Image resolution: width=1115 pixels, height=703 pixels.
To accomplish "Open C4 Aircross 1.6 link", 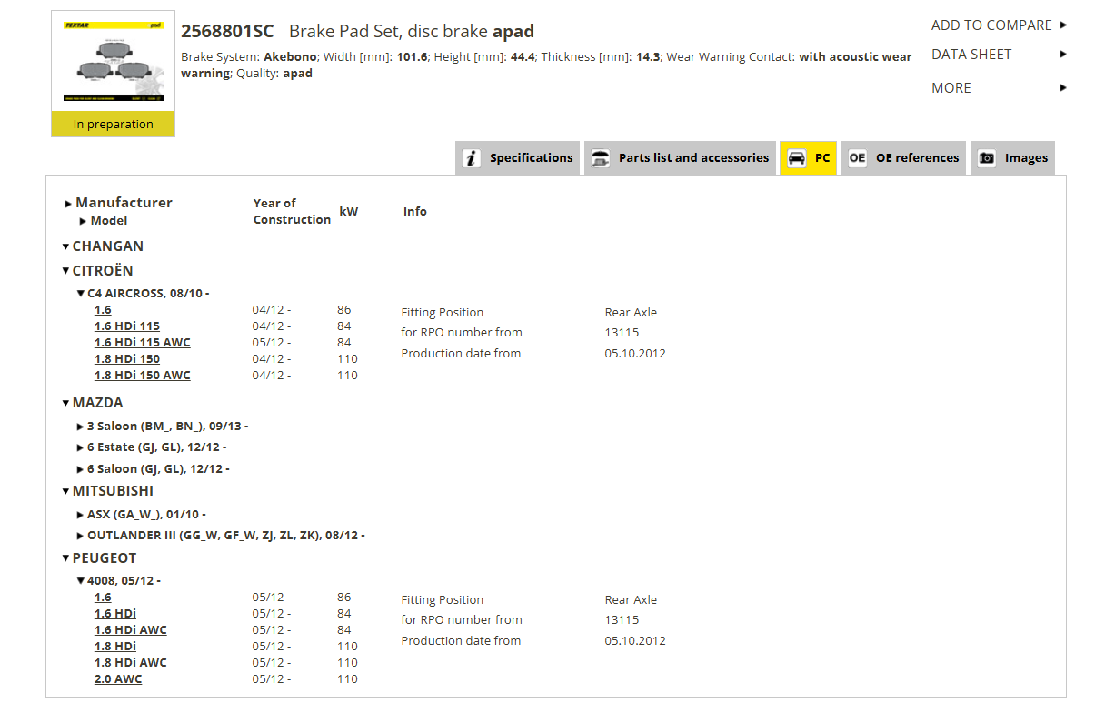I will [103, 310].
